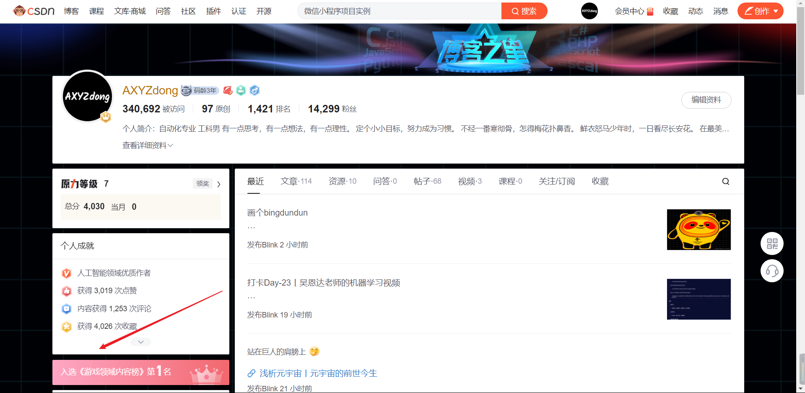Click the 编辑资料 button

[x=706, y=100]
